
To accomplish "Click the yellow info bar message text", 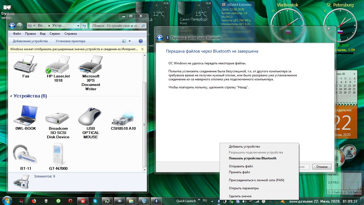I will pyautogui.click(x=74, y=49).
